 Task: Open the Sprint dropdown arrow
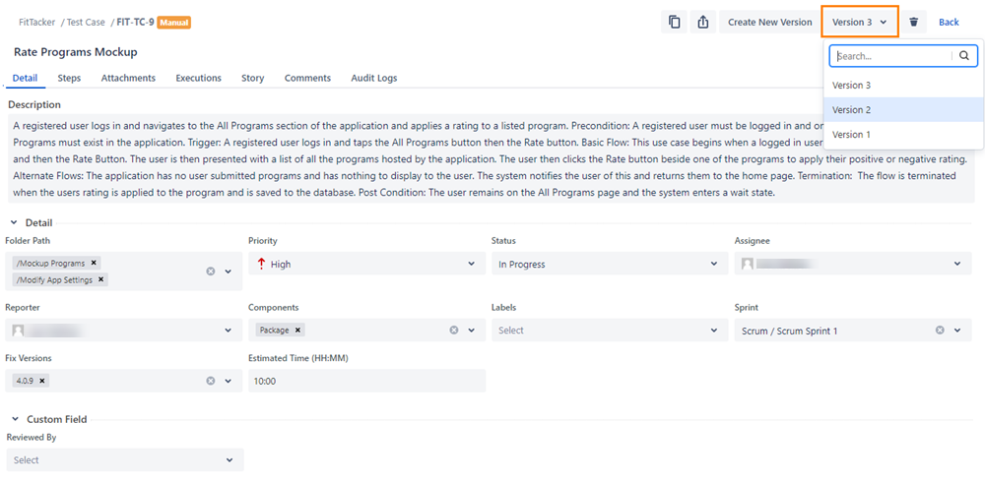coord(957,330)
